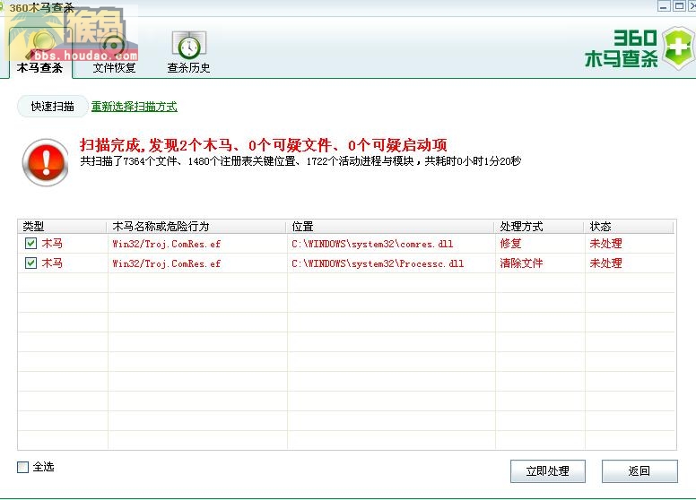Screen dimensions: 696x500
Task: Minimize the 360木马查杀 window
Action: point(664,5)
